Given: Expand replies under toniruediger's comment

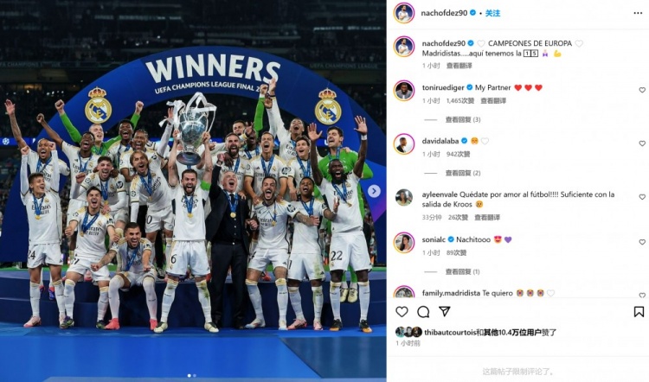Looking at the screenshot, I should click(x=463, y=119).
